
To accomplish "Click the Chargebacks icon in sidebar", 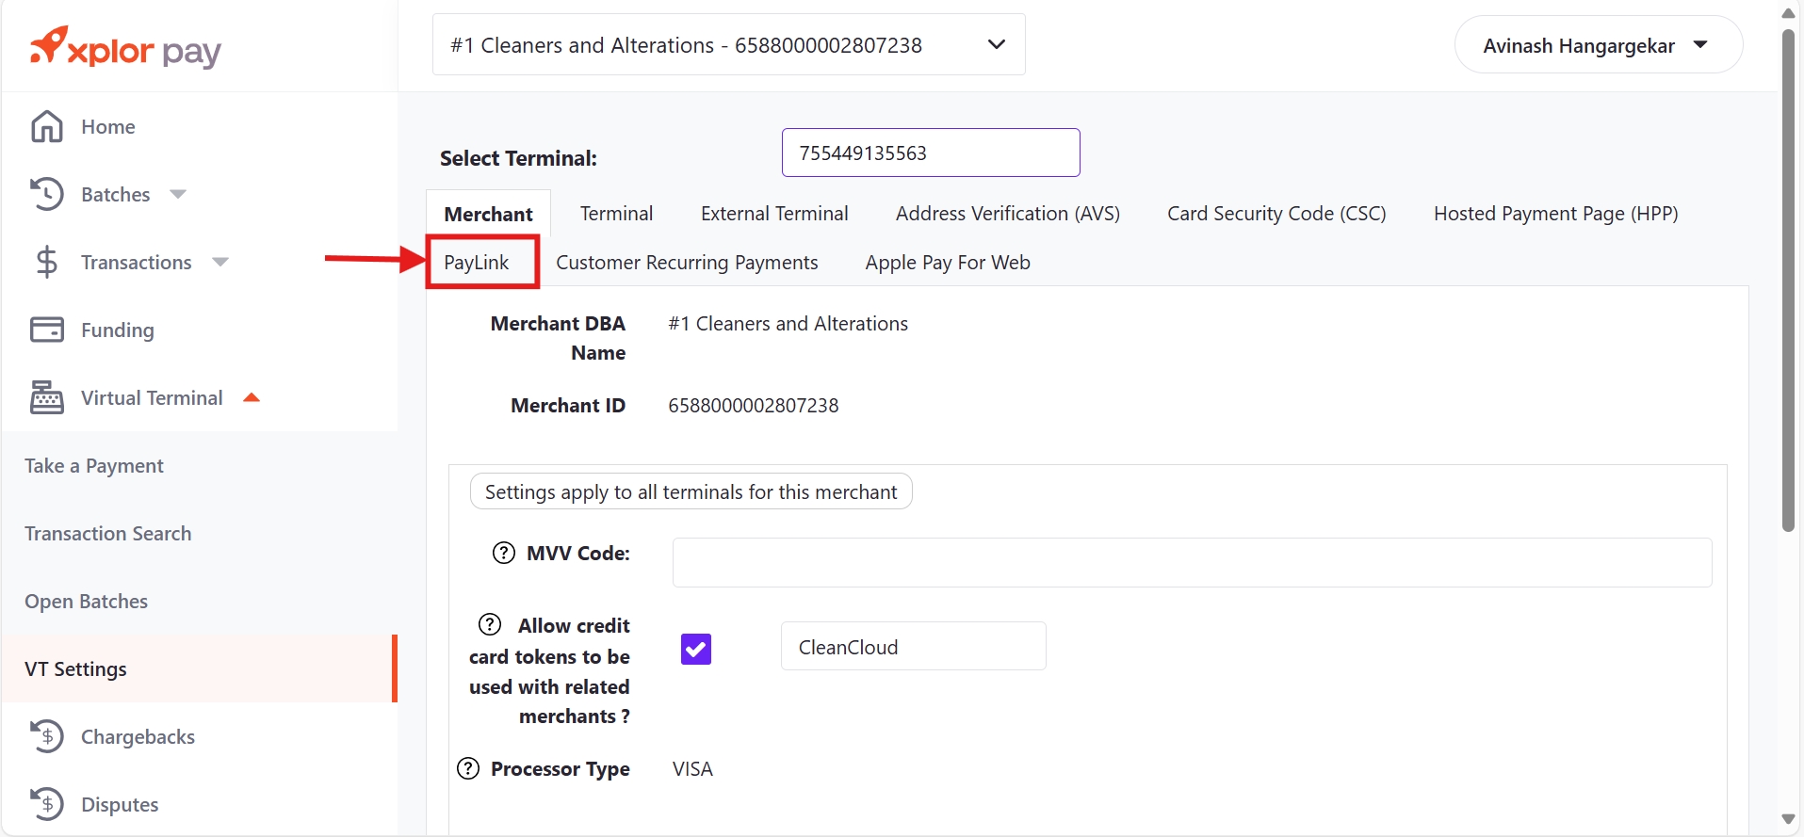I will pyautogui.click(x=47, y=736).
